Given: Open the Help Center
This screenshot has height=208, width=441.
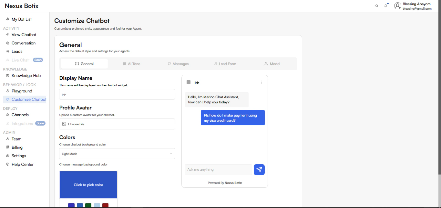Looking at the screenshot, I should click(23, 165).
